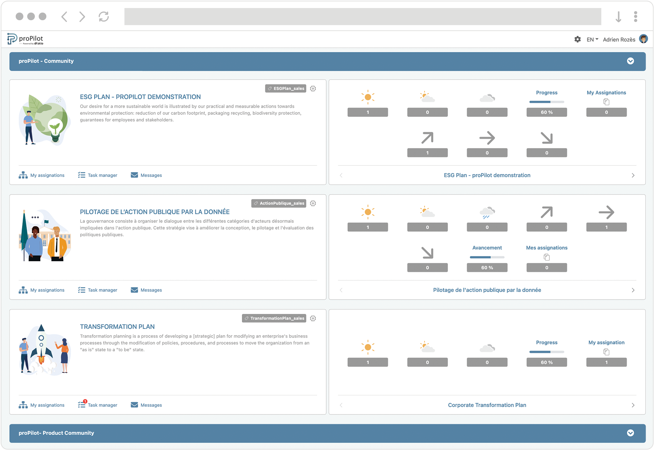Open the global settings gear in the header
Screen dimensions: 655x451
578,39
